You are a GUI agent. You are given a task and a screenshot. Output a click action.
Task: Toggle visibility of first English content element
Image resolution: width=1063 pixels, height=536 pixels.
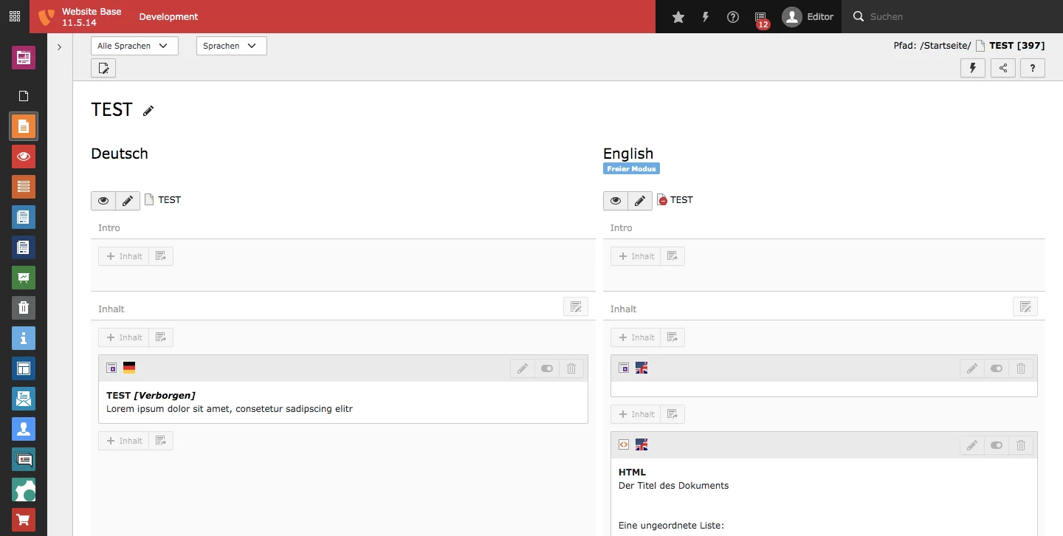997,368
